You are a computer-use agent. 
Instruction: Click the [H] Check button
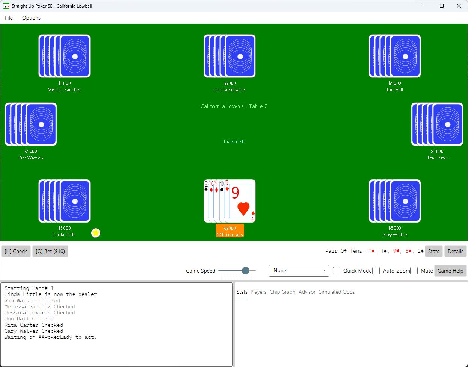pyautogui.click(x=16, y=251)
